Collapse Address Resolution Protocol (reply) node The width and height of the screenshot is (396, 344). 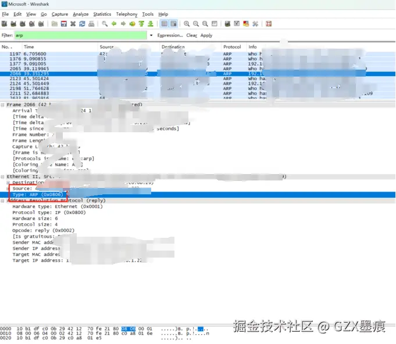point(2,201)
